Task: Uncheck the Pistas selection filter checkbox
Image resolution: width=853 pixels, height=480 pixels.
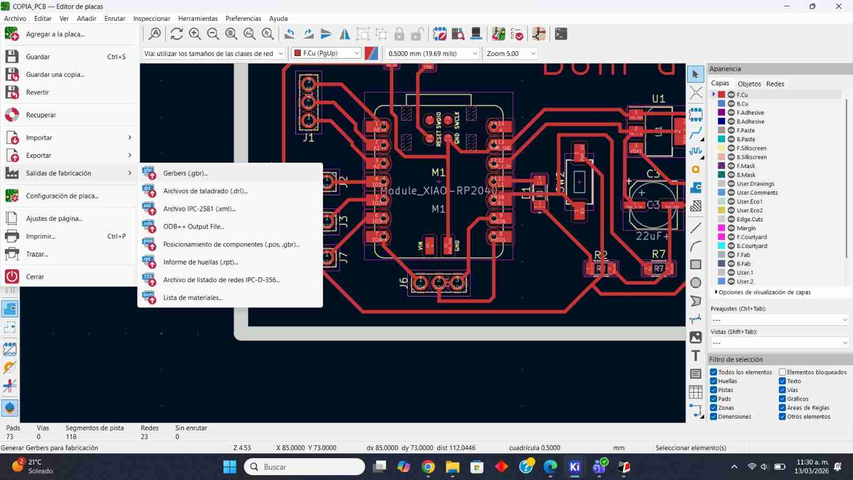Action: pos(713,390)
